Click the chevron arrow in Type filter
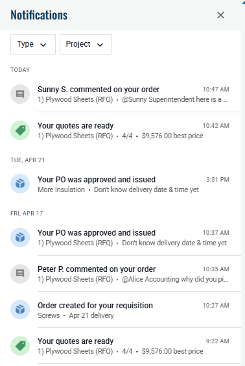 (x=43, y=45)
